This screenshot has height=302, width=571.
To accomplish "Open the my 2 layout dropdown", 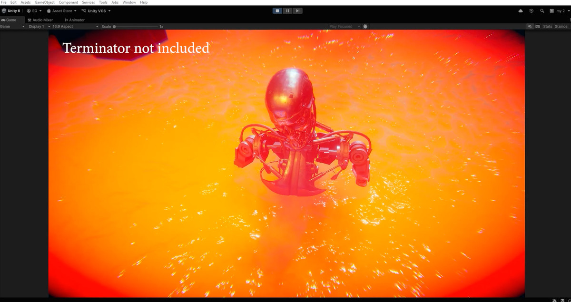I will click(x=559, y=10).
